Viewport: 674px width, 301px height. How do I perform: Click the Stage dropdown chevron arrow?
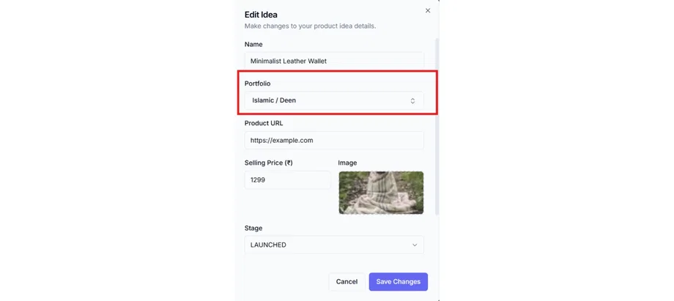tap(415, 245)
